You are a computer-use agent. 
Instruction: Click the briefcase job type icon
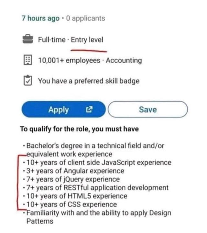pyautogui.click(x=28, y=39)
